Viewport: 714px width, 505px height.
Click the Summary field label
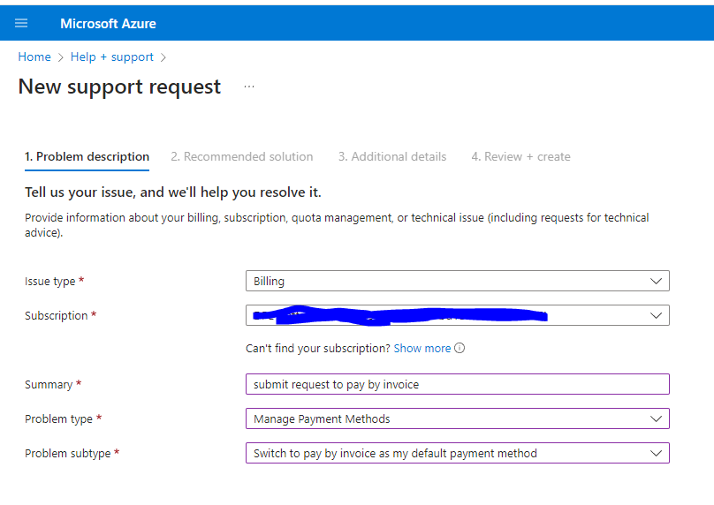coord(49,384)
